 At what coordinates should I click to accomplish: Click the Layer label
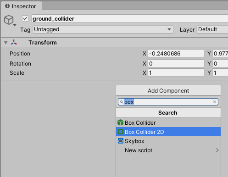187,29
